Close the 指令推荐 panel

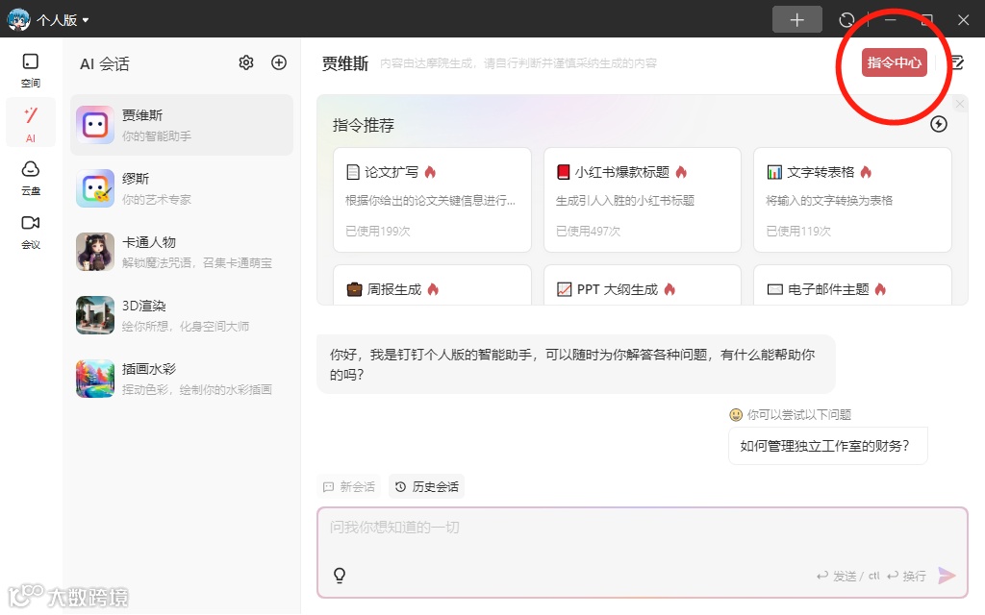coord(959,104)
